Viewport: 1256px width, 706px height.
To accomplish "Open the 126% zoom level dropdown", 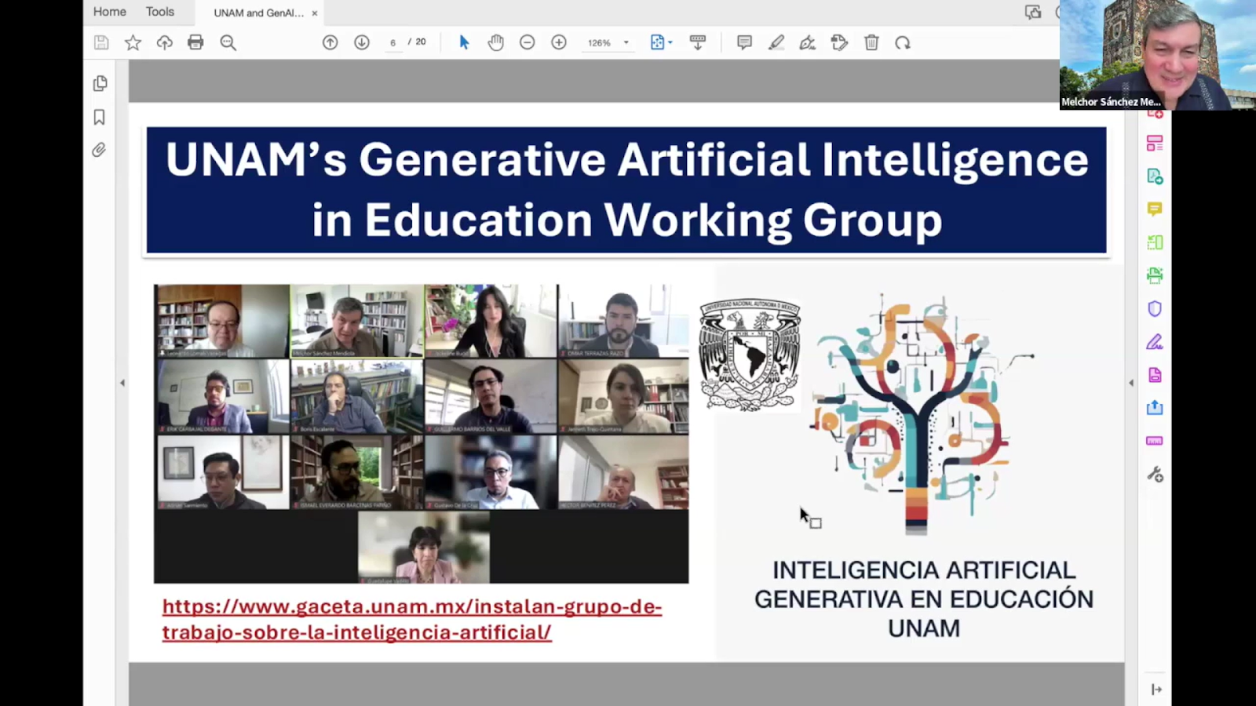I will click(x=608, y=42).
